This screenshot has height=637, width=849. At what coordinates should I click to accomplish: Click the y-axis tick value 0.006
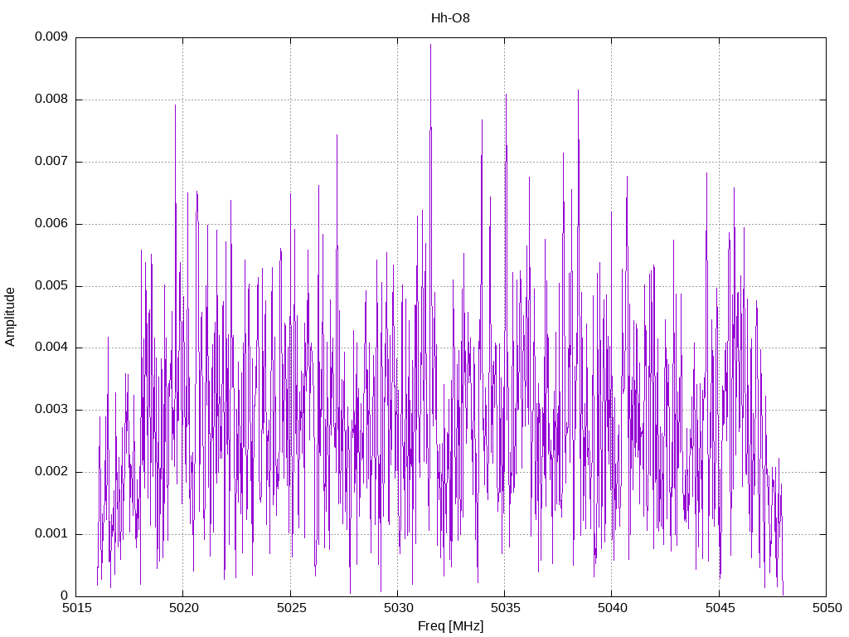pyautogui.click(x=51, y=223)
